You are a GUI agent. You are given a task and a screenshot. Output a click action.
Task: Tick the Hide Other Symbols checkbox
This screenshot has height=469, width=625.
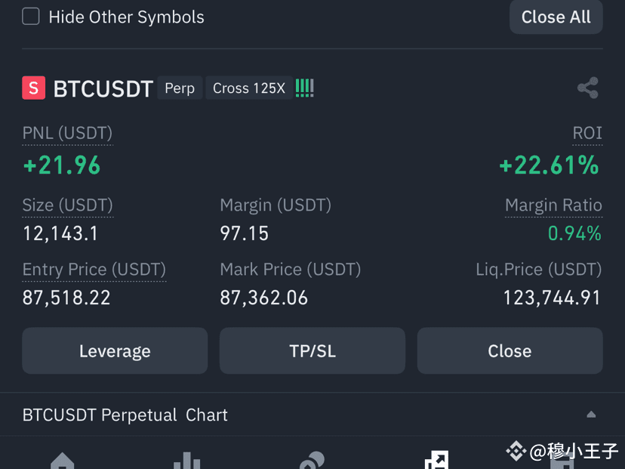pyautogui.click(x=31, y=17)
